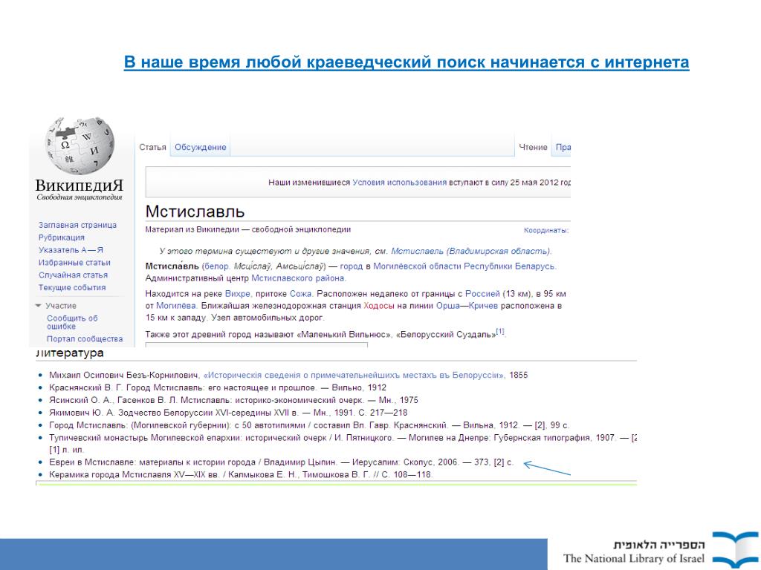Open the Кричев link

(x=483, y=306)
